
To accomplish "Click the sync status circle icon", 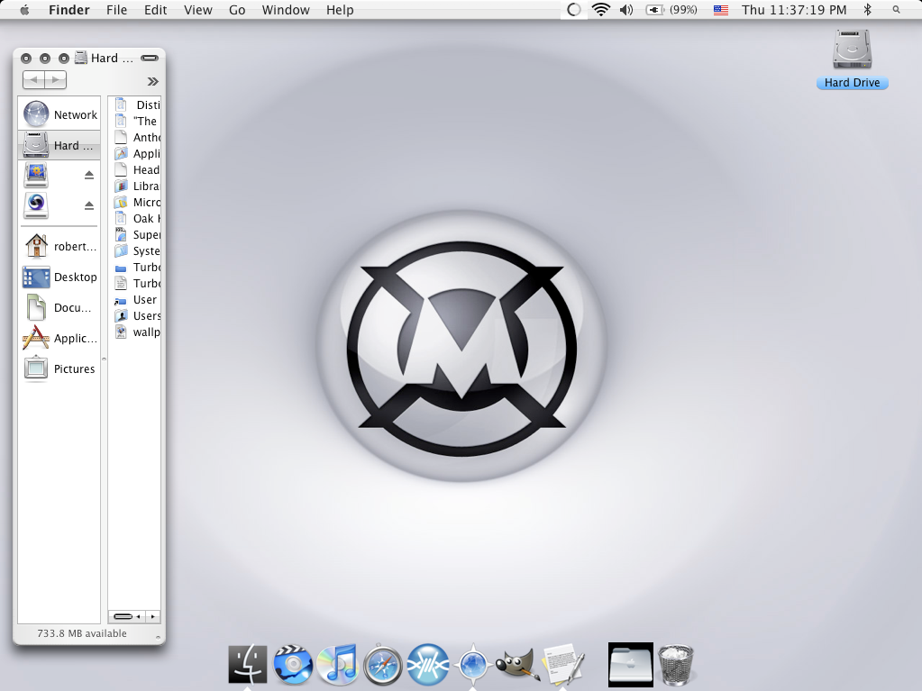I will tap(574, 10).
